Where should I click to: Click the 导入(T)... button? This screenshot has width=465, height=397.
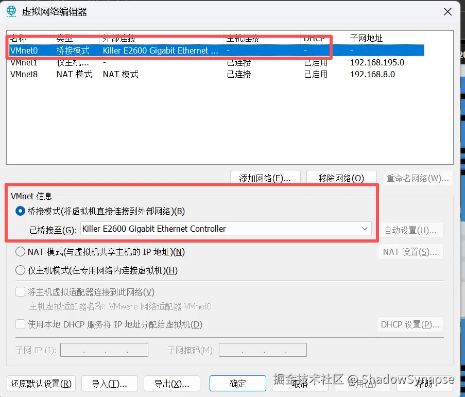click(110, 384)
